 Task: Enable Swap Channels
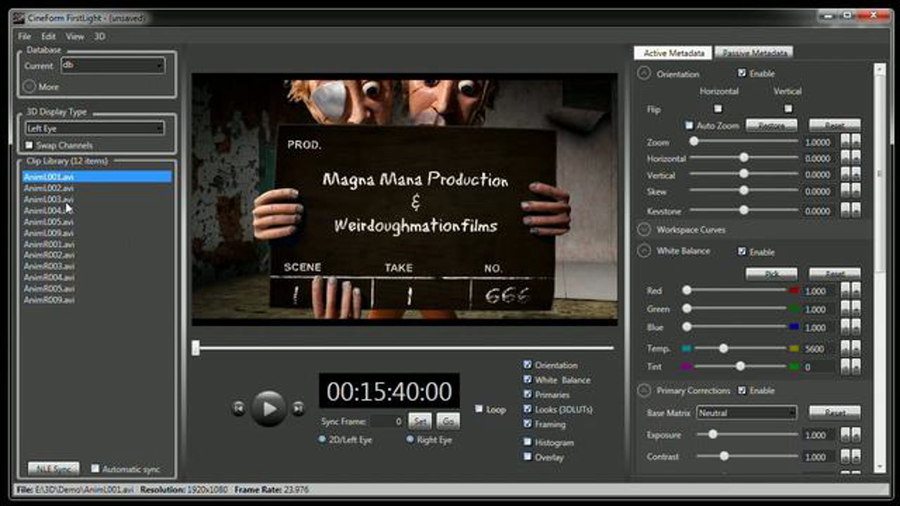point(29,145)
